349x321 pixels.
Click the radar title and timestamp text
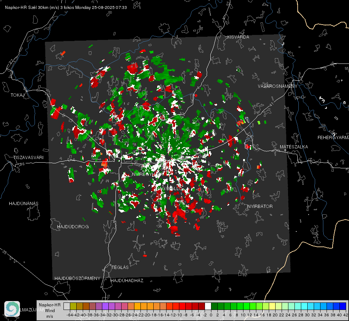point(66,7)
